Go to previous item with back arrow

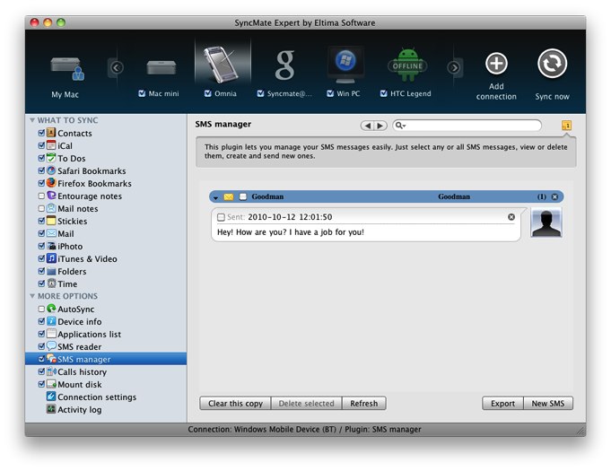pos(368,126)
